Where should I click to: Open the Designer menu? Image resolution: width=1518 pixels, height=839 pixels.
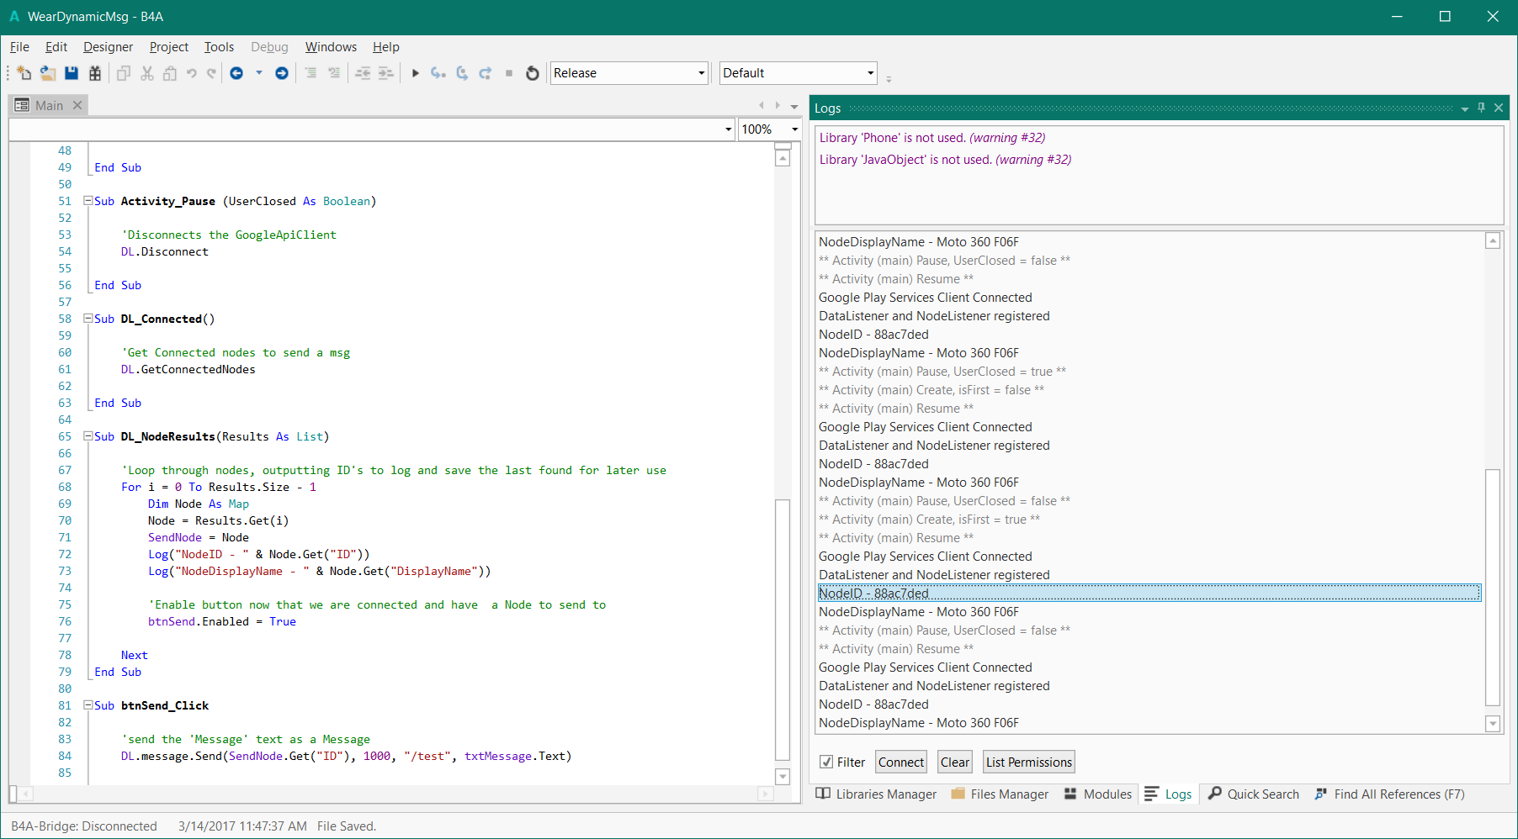point(108,47)
